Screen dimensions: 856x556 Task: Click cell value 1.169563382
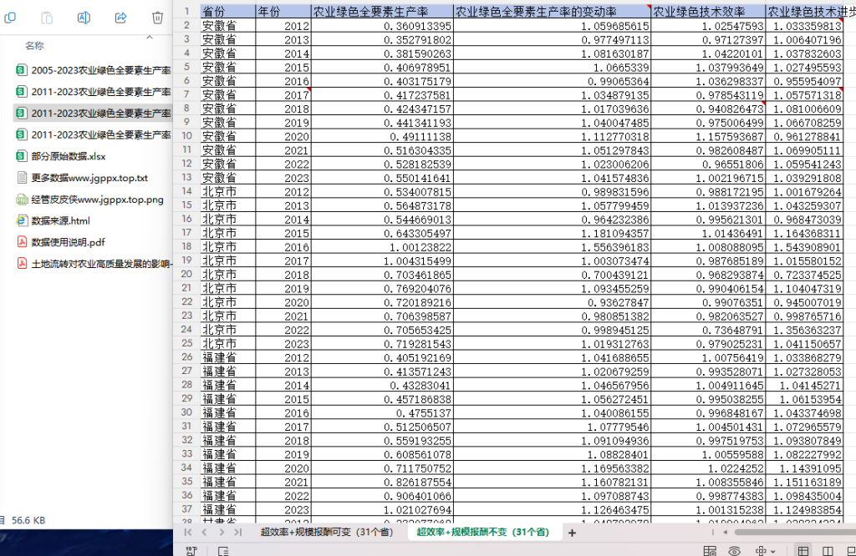(553, 468)
